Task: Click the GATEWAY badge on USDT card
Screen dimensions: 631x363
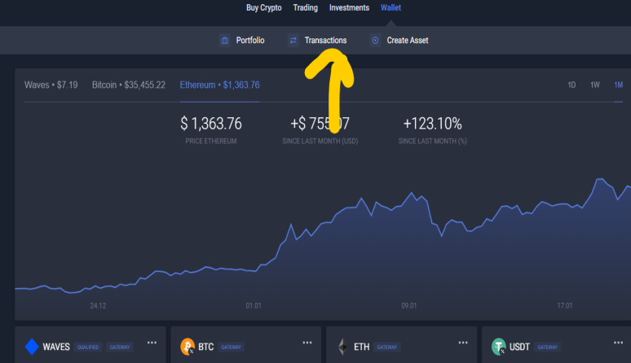Action: (x=547, y=347)
